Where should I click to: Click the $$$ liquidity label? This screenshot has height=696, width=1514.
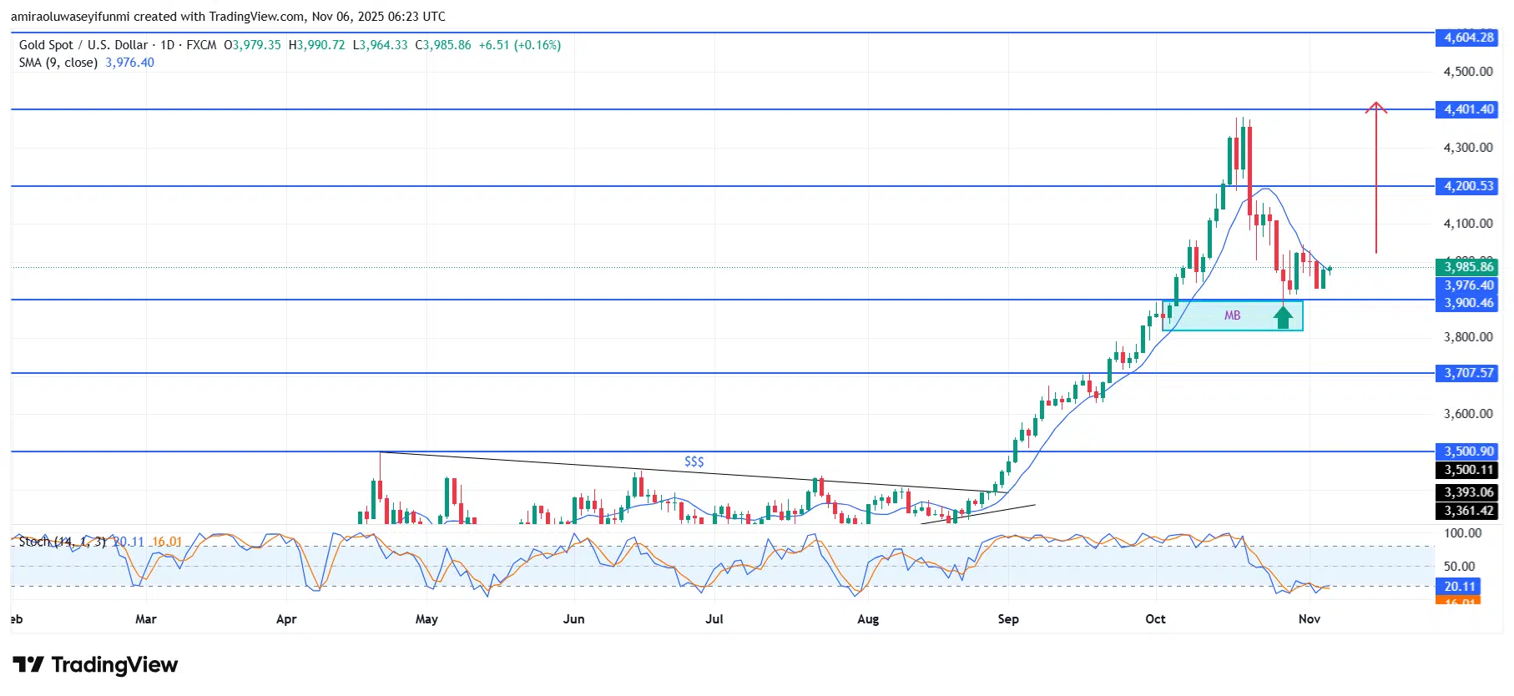pyautogui.click(x=694, y=461)
